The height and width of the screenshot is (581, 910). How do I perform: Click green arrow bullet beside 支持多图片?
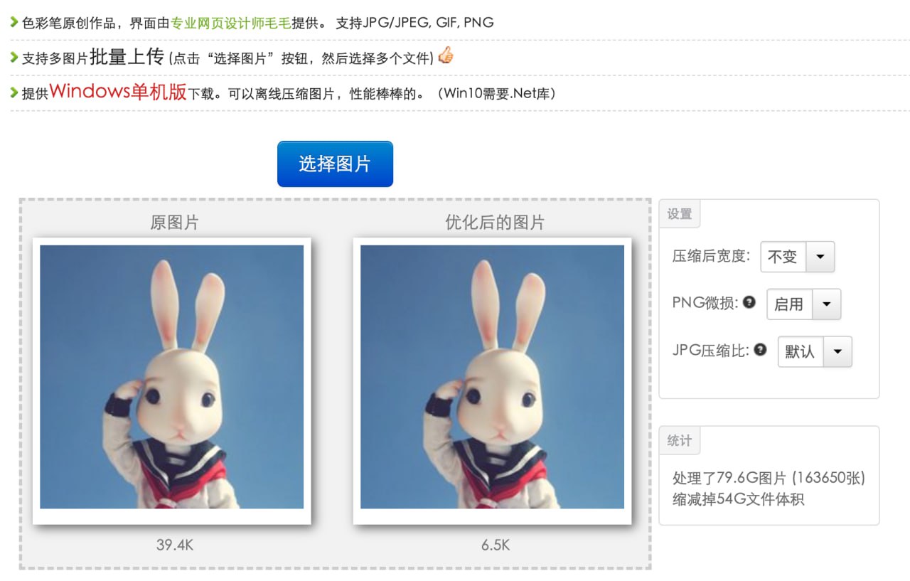tap(14, 57)
